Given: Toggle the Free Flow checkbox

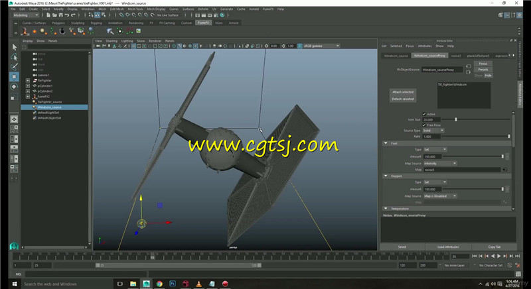Looking at the screenshot, I should point(424,125).
